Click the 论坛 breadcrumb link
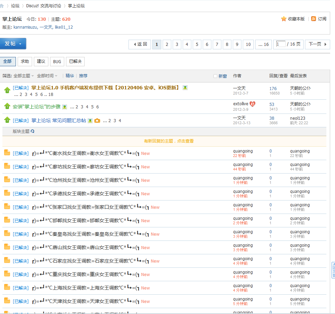 15,6
